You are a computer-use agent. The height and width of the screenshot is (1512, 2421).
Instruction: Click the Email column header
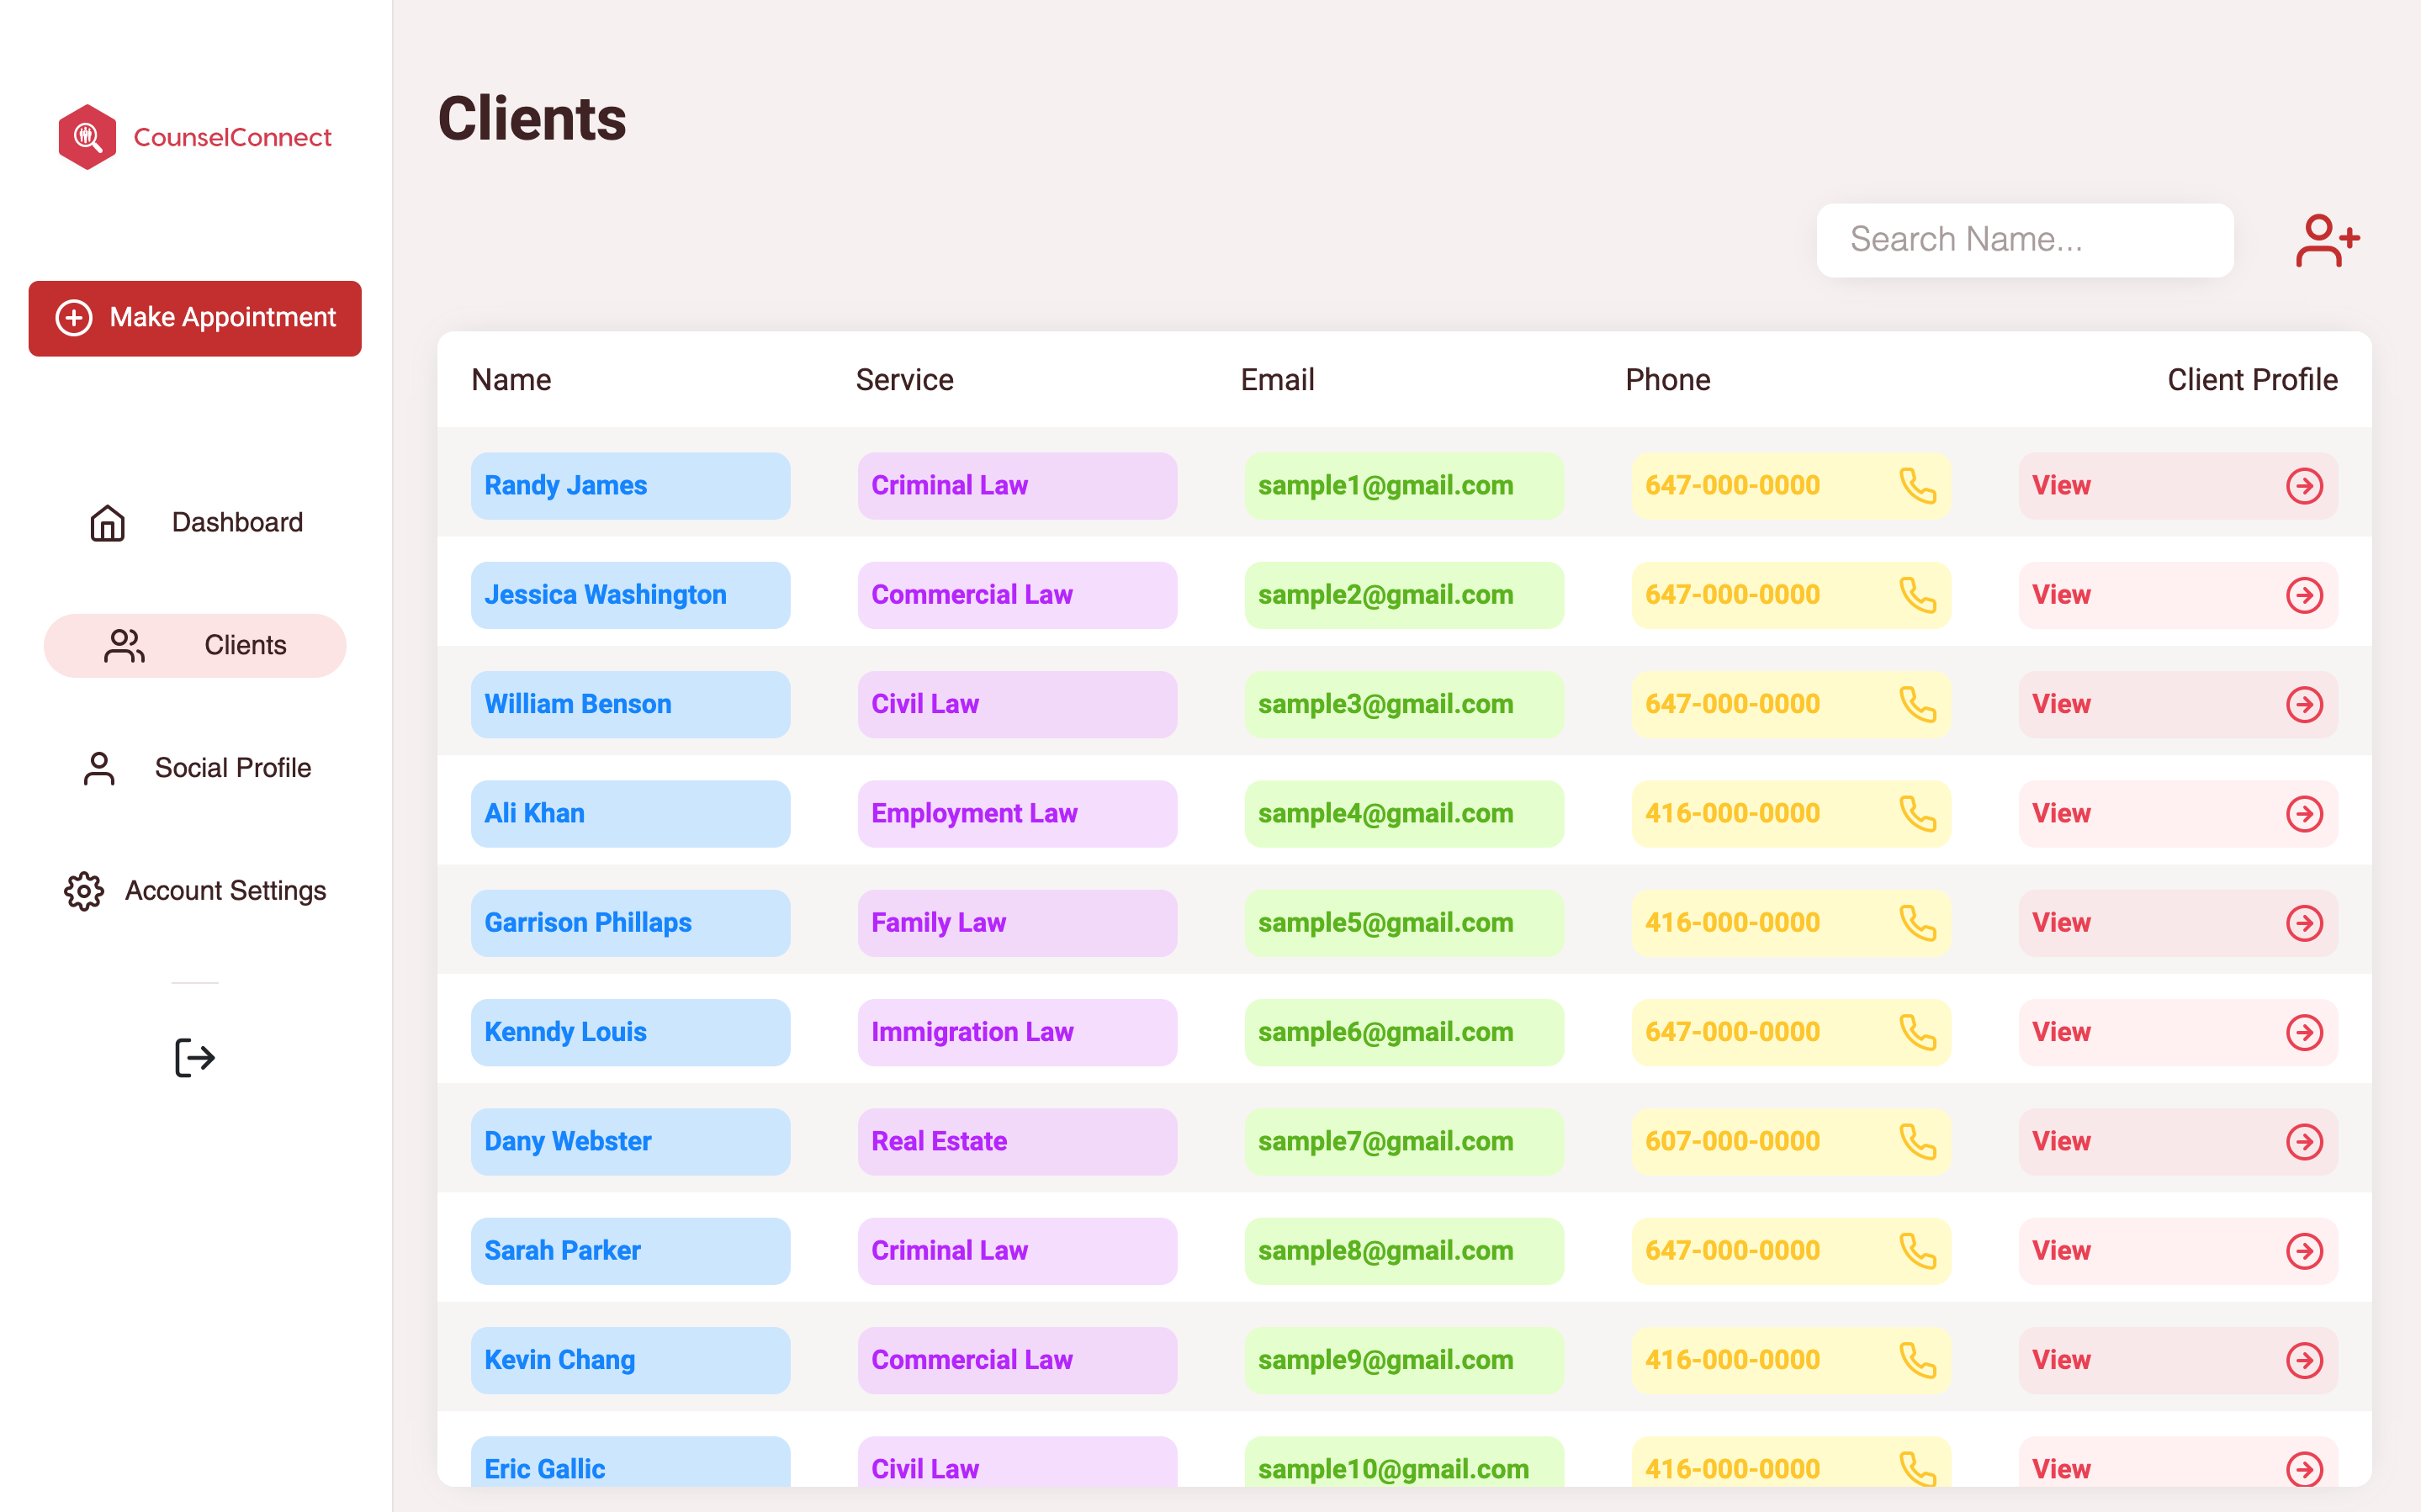click(1277, 380)
